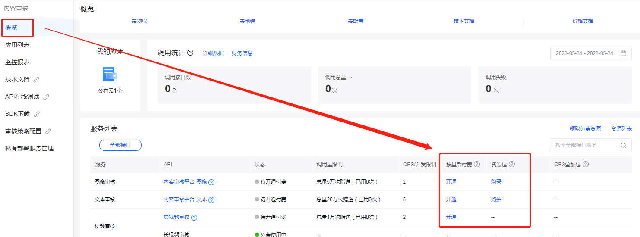Click 待开通付费 status in 图像审核 row
This screenshot has width=640, height=237.
(271, 181)
